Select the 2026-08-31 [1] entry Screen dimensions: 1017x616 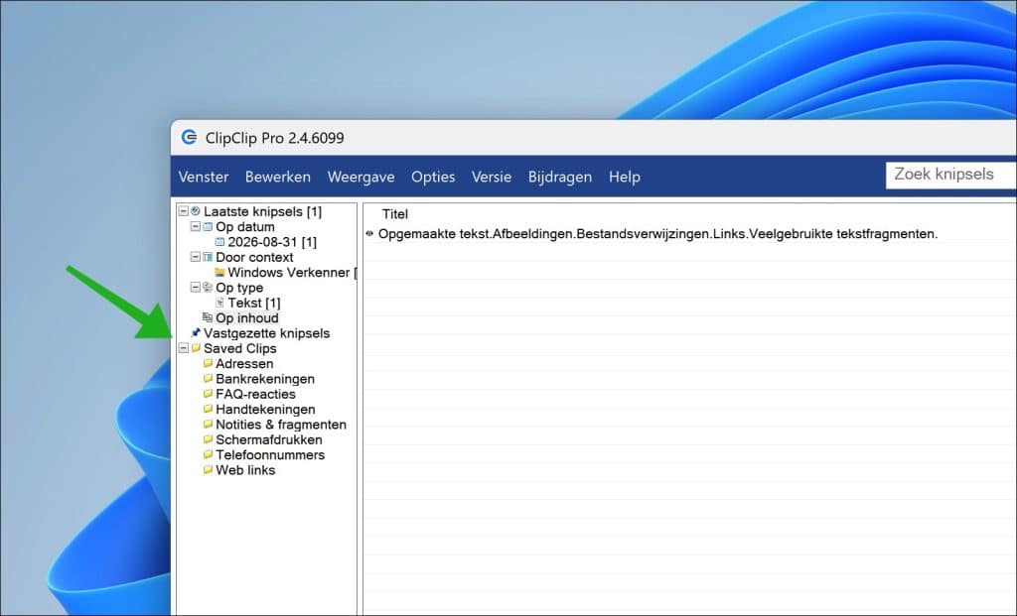272,242
